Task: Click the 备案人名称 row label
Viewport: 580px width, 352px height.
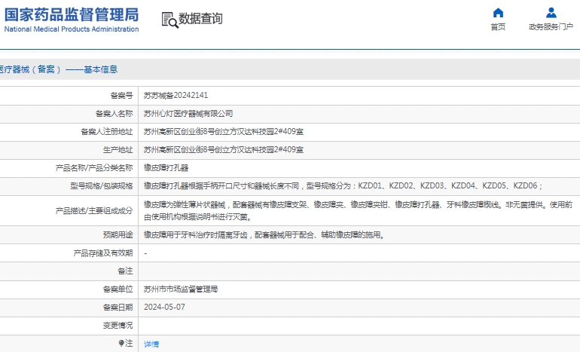Action: [x=114, y=114]
